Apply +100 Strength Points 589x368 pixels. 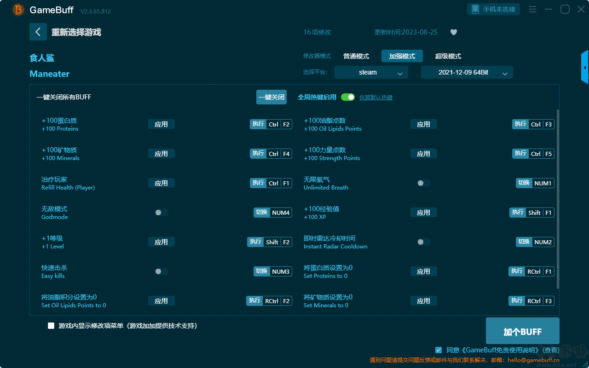click(x=424, y=154)
